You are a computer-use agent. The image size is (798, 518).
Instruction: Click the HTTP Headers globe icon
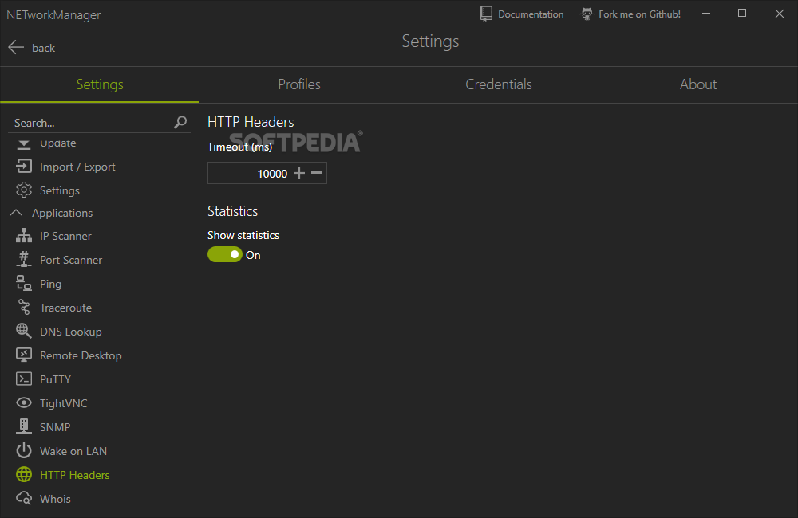(x=24, y=475)
